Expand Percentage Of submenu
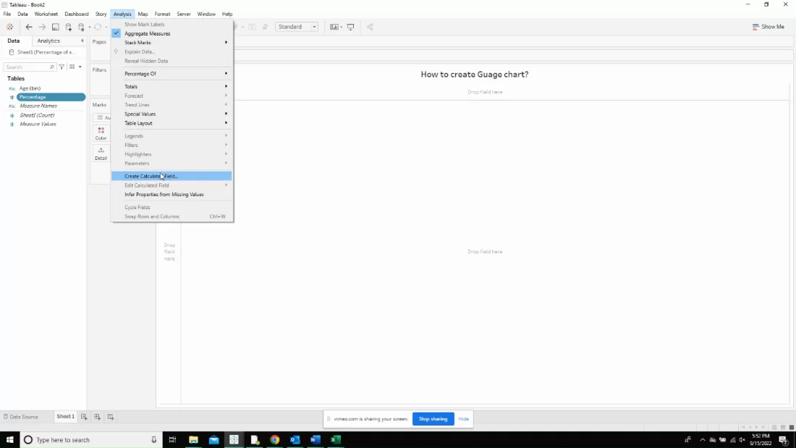Viewport: 796px width, 448px height. click(172, 74)
